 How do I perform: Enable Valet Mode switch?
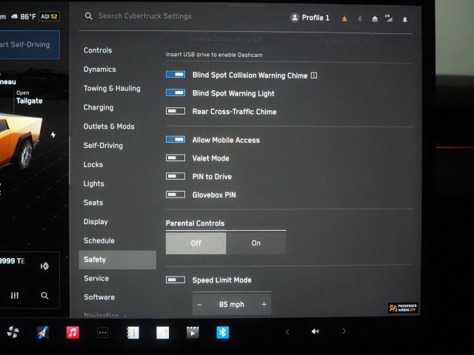pos(176,158)
